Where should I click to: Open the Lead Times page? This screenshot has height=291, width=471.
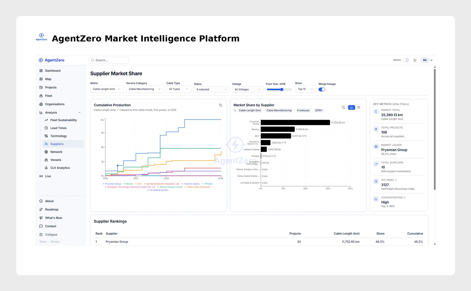point(58,128)
